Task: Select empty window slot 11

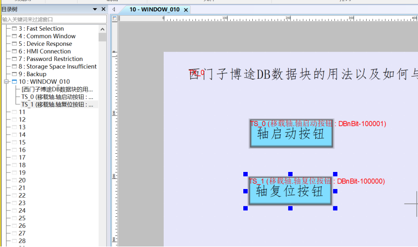Action: pyautogui.click(x=22, y=112)
